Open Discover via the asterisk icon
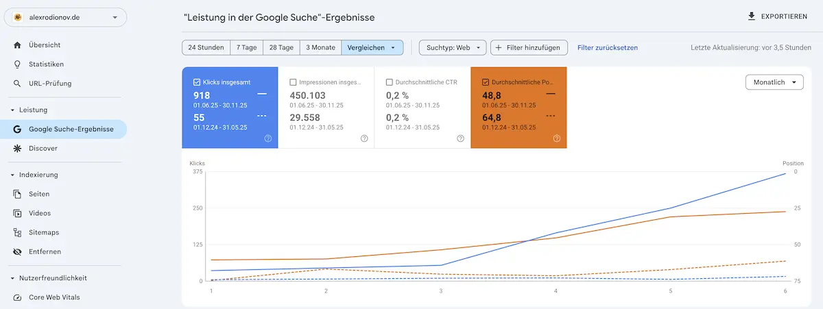The height and width of the screenshot is (309, 823). click(17, 148)
